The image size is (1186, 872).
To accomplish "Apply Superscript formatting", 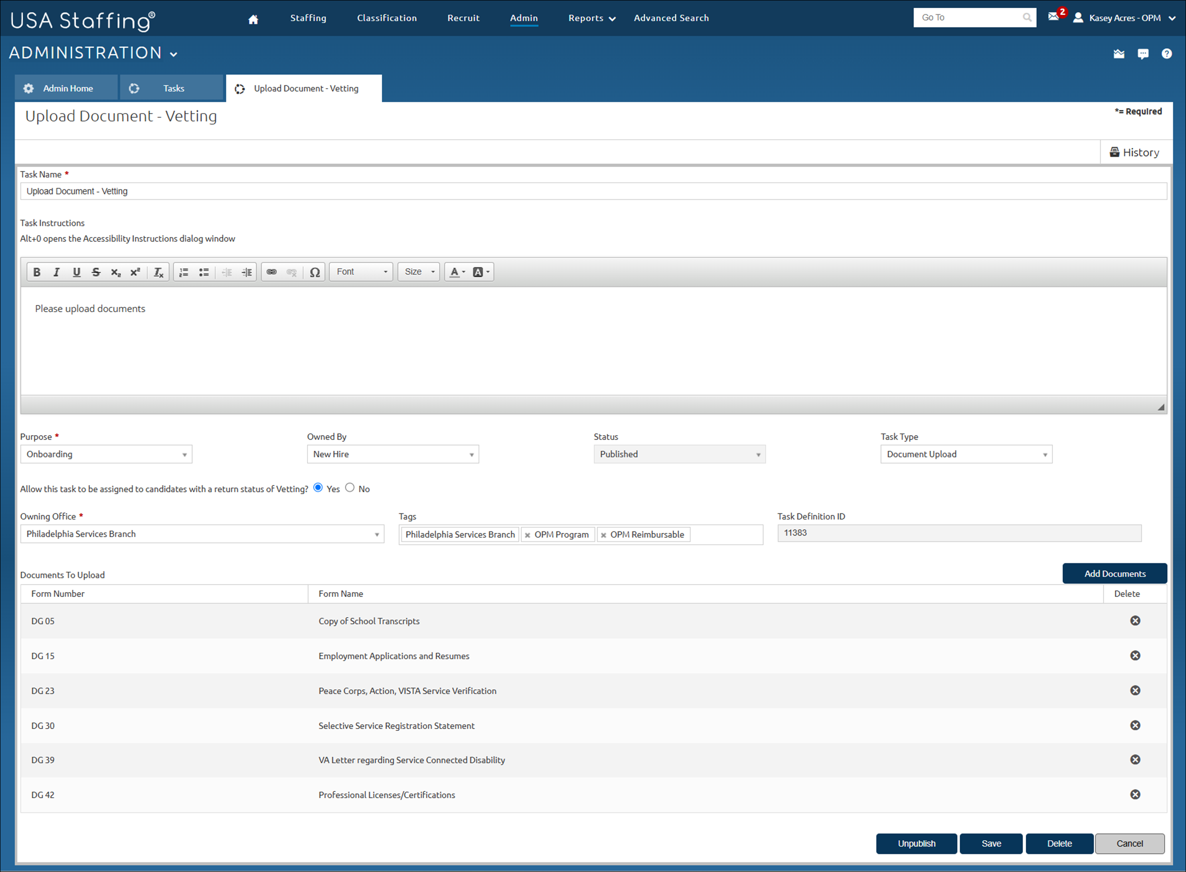I will tap(136, 272).
